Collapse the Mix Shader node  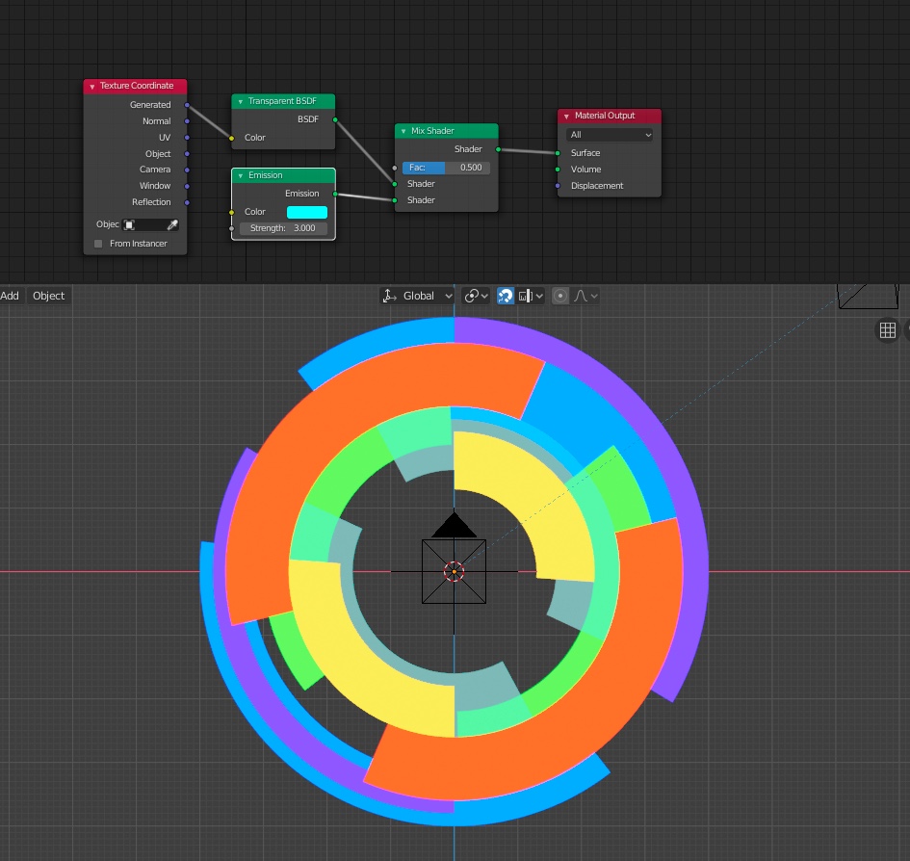(403, 131)
